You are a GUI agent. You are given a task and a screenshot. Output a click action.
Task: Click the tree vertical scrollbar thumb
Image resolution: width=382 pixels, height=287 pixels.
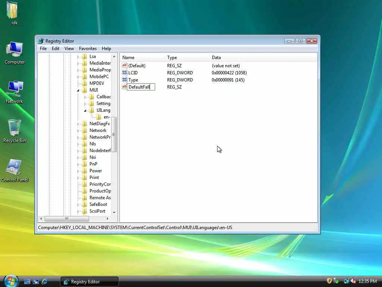(114, 135)
